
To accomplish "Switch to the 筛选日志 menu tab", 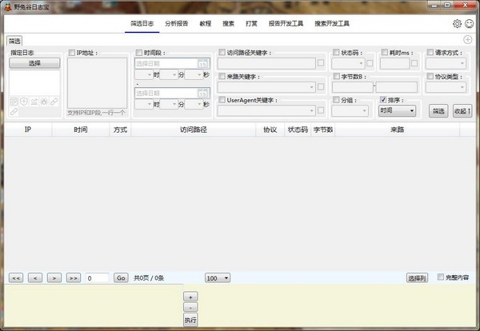I will 142,23.
